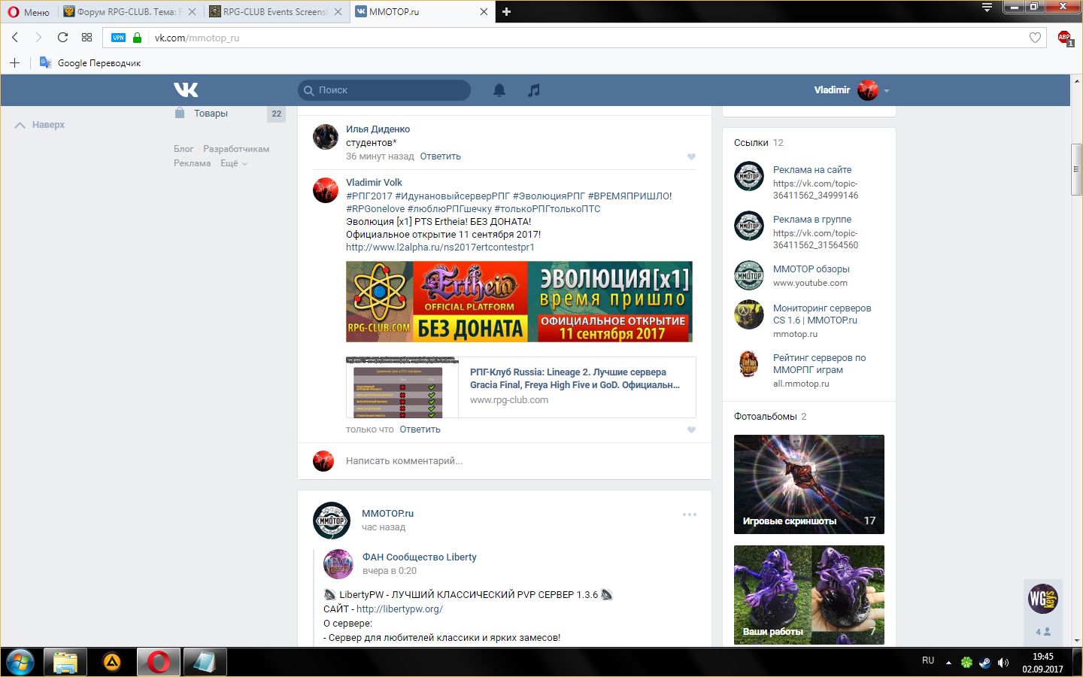Bookmark page with heart icon
The width and height of the screenshot is (1083, 677).
[x=1035, y=38]
